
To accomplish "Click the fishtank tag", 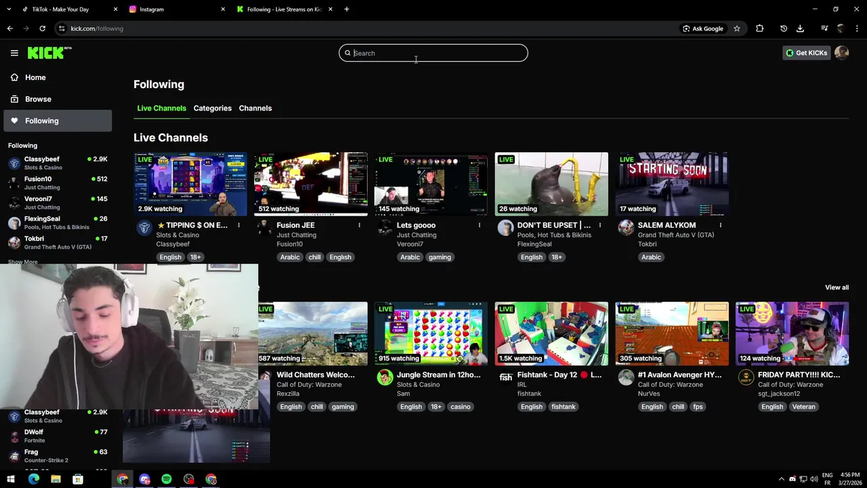I will [563, 407].
